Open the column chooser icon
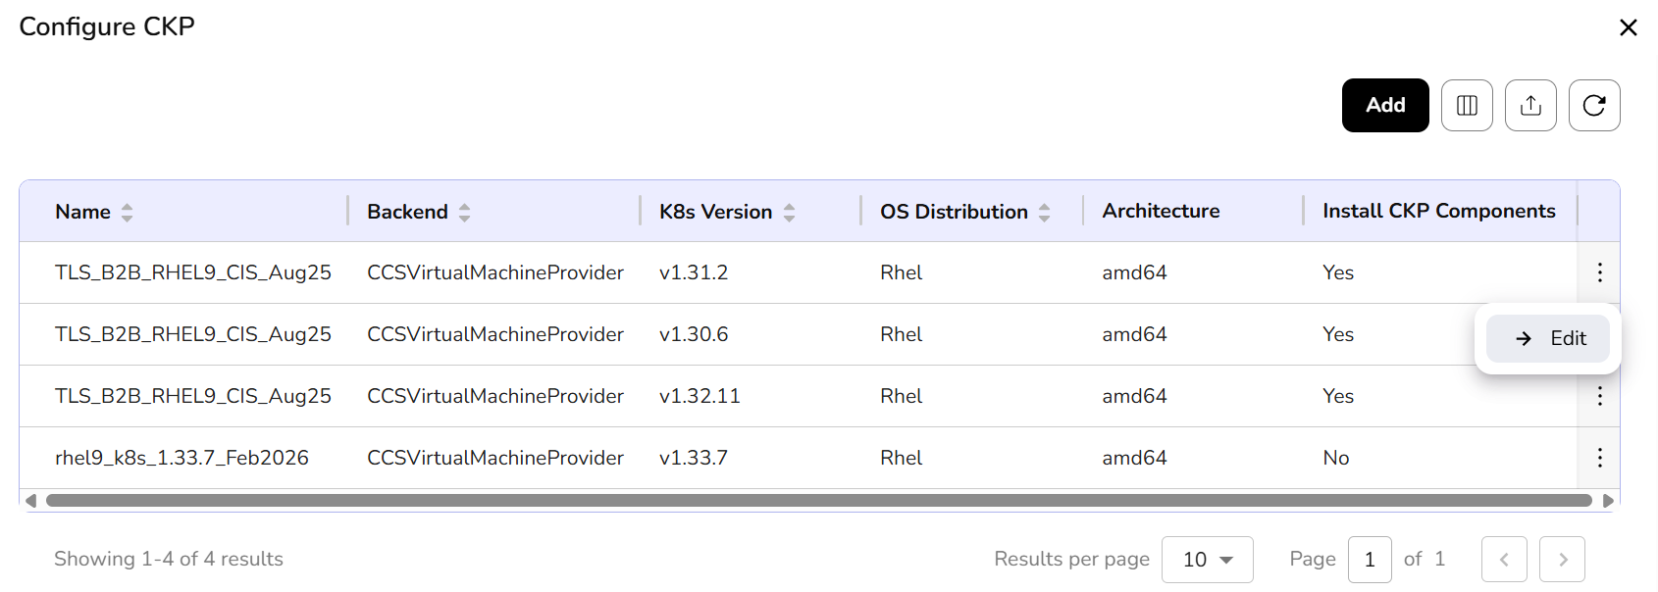Screen dimensions: 1658x592 point(1467,105)
